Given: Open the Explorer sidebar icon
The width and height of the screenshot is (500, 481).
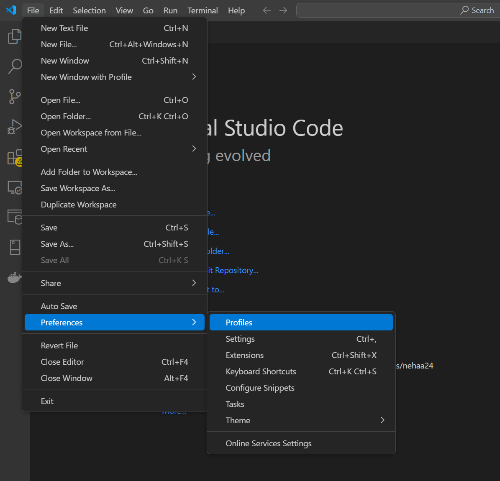Looking at the screenshot, I should [x=15, y=36].
